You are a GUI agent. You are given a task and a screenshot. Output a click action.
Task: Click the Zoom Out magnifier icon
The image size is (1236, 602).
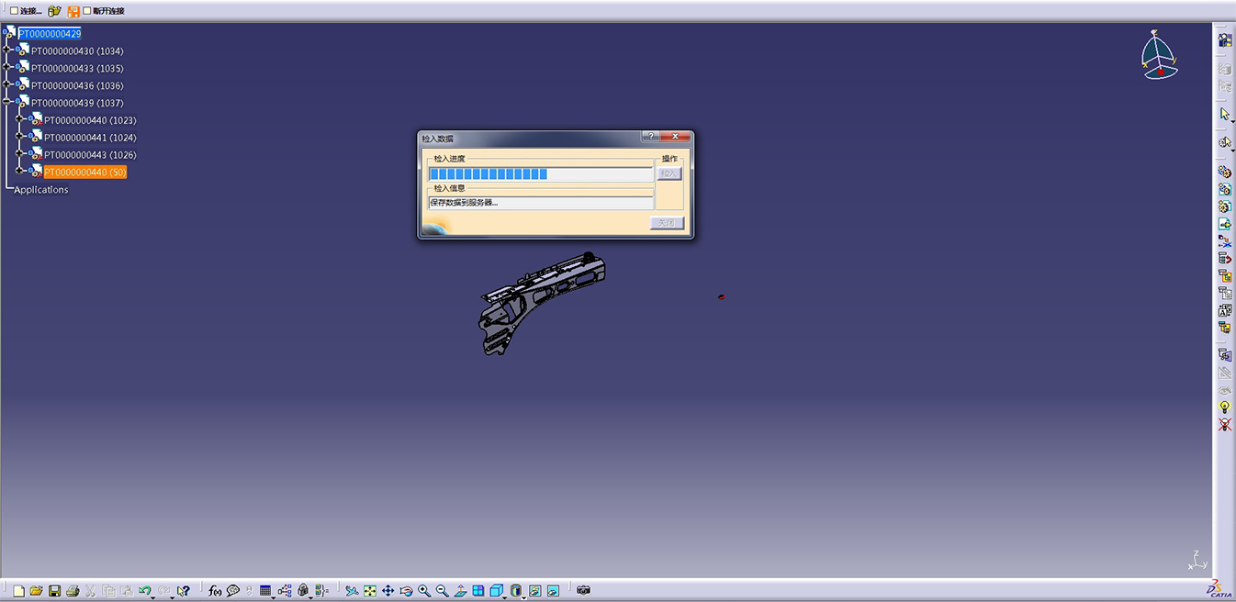pos(442,591)
